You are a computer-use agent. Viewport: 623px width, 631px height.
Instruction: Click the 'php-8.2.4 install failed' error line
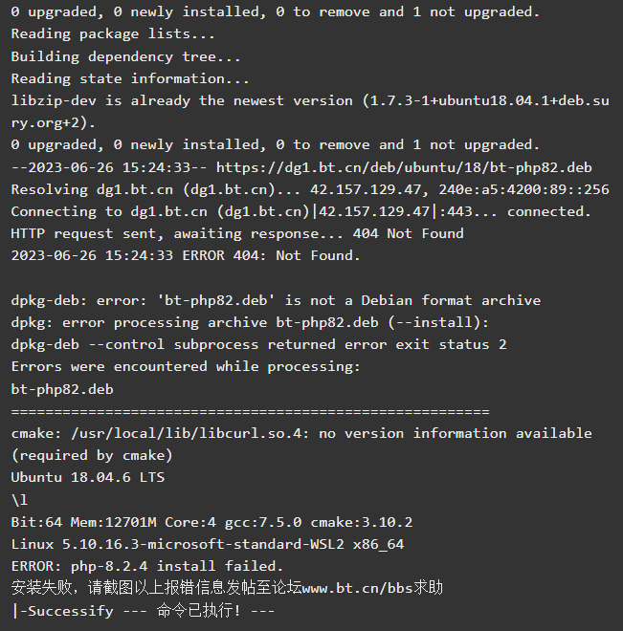[147, 566]
